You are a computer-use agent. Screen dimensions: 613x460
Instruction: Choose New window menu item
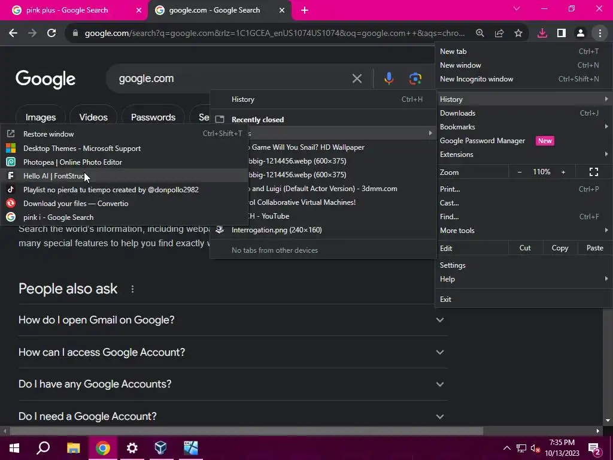(x=524, y=65)
